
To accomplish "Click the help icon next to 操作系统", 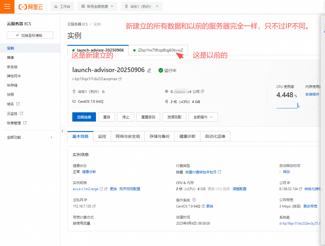I will (x=194, y=200).
